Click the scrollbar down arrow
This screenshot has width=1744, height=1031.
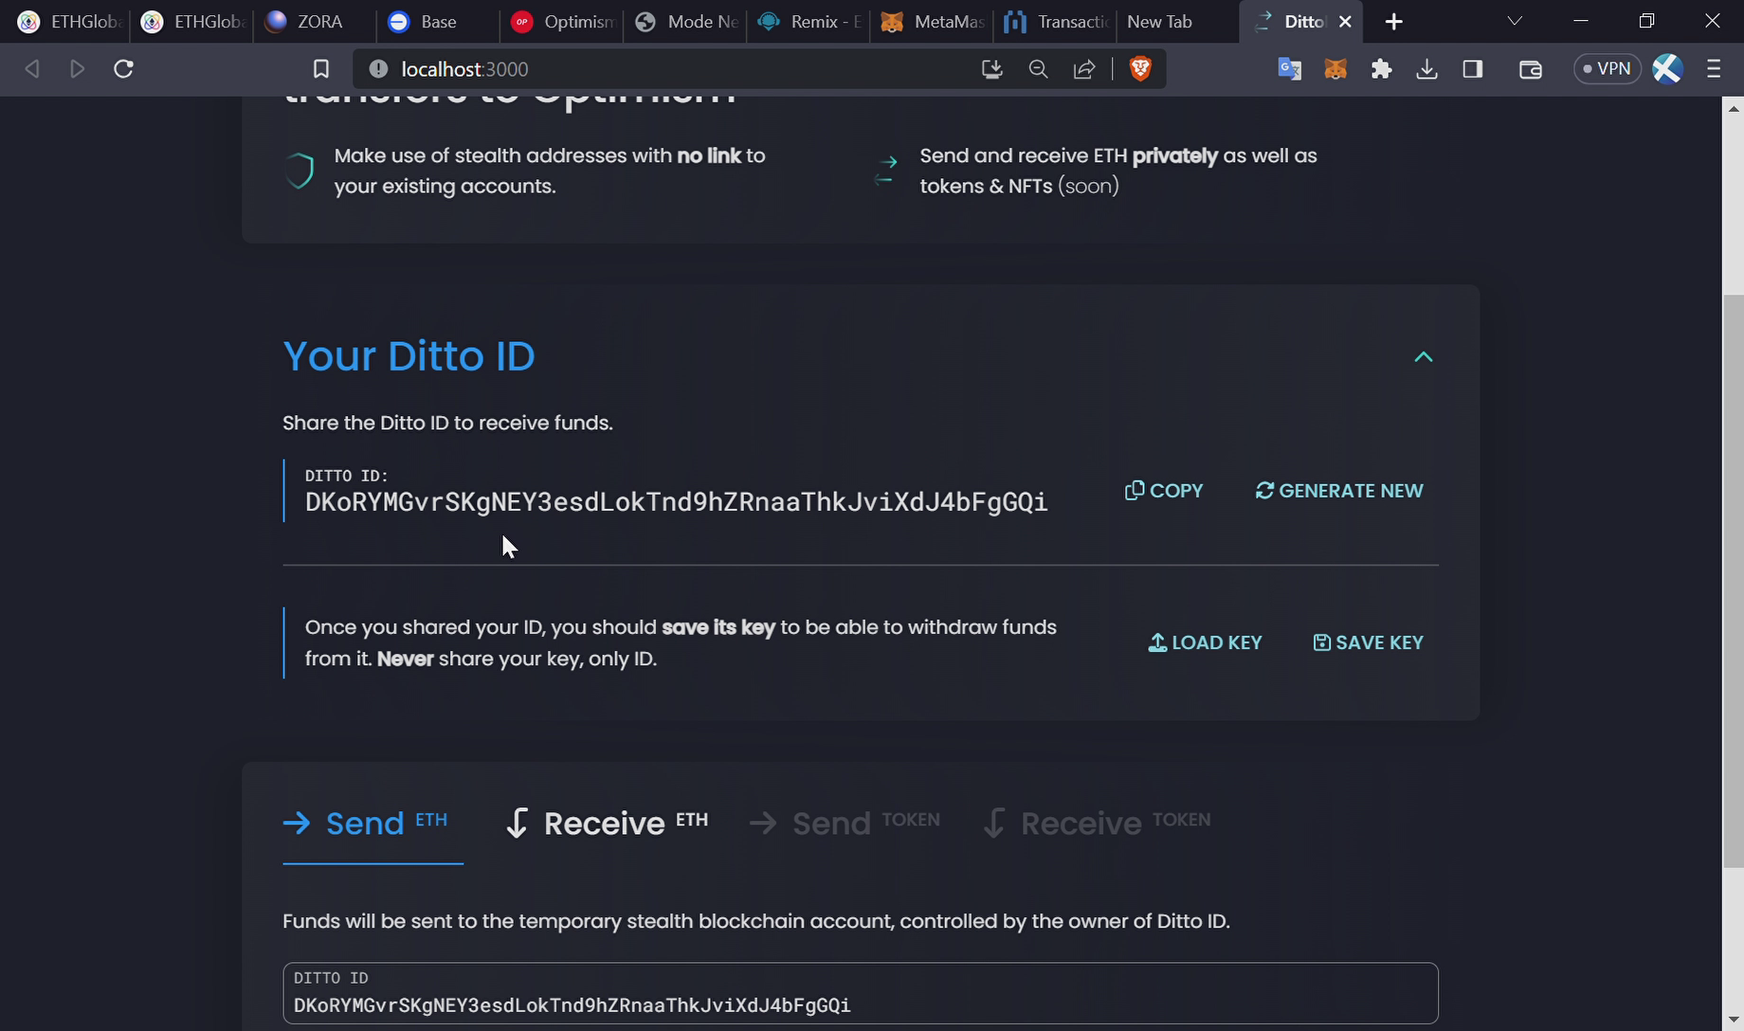click(1733, 1020)
